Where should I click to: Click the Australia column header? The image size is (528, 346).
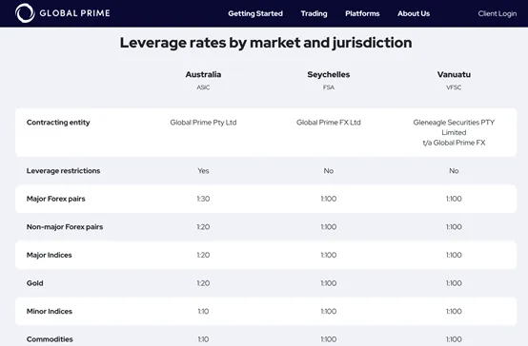coord(203,74)
